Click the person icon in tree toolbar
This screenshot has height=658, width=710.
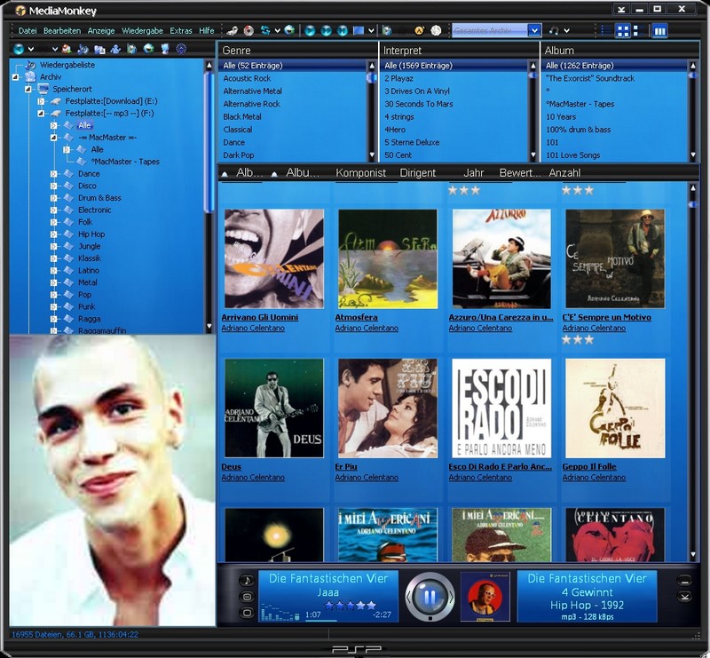click(x=115, y=49)
